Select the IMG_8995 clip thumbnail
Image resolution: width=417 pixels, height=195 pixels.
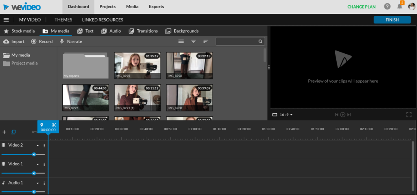point(138,66)
